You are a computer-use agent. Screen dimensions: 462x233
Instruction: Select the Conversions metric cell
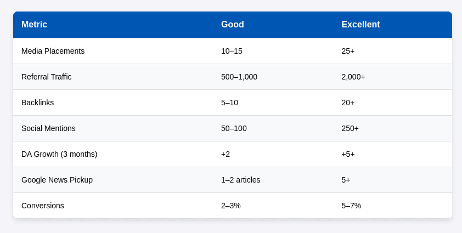click(x=43, y=206)
